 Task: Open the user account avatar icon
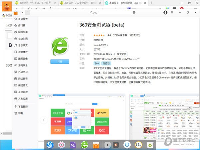166,12
